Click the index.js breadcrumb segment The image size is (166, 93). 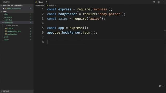coord(51,6)
